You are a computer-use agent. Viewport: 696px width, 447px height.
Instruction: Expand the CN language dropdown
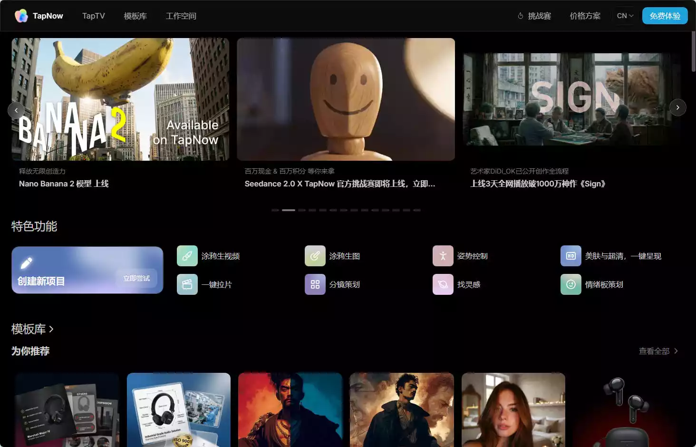pyautogui.click(x=625, y=16)
